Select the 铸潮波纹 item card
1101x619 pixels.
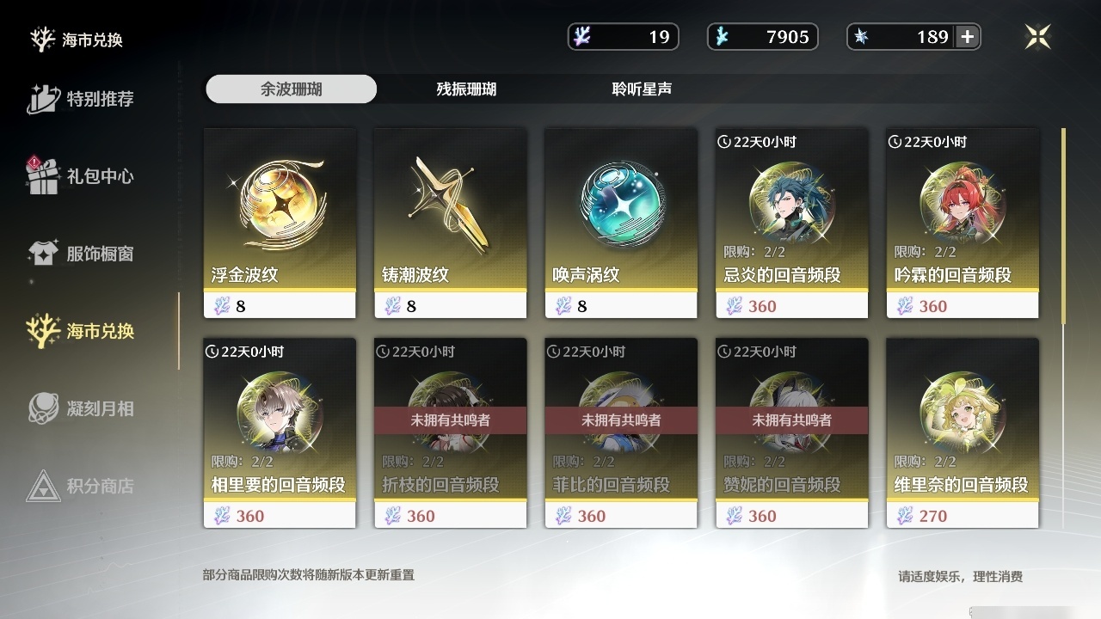[450, 224]
